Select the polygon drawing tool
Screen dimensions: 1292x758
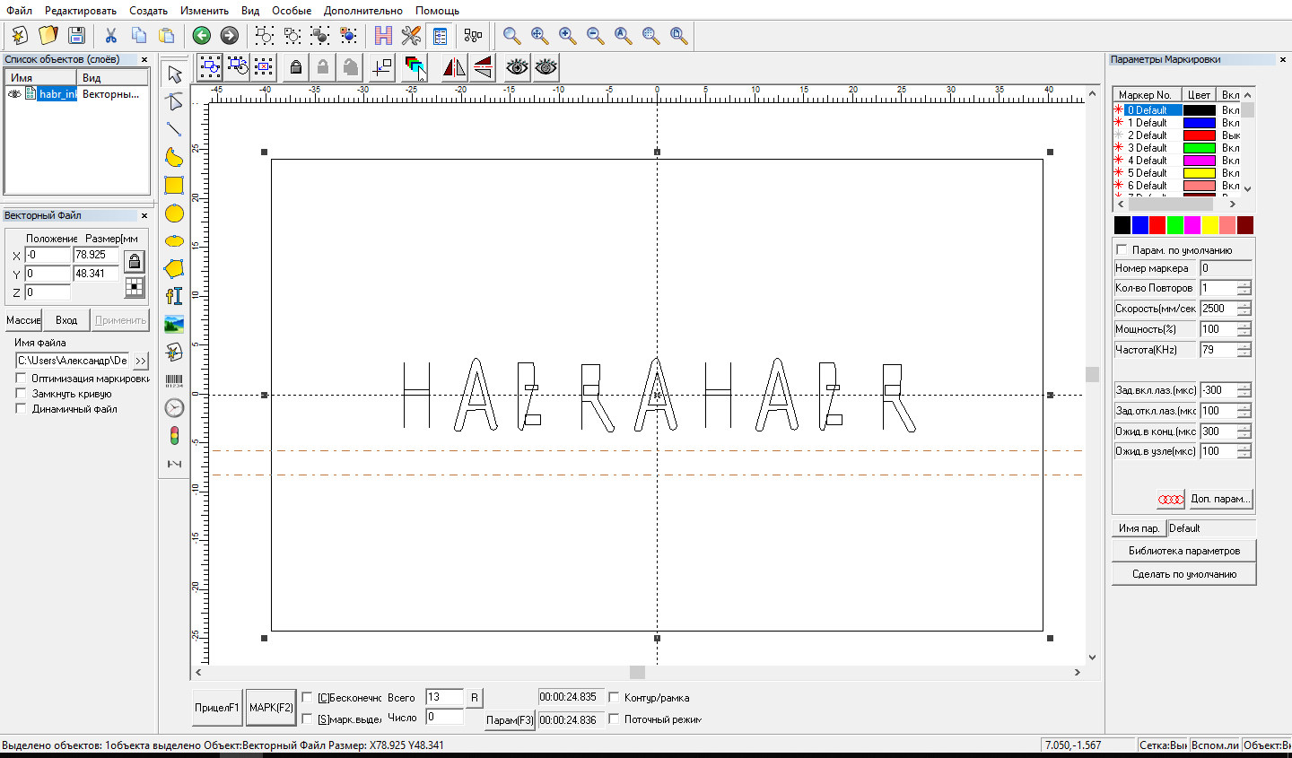174,268
